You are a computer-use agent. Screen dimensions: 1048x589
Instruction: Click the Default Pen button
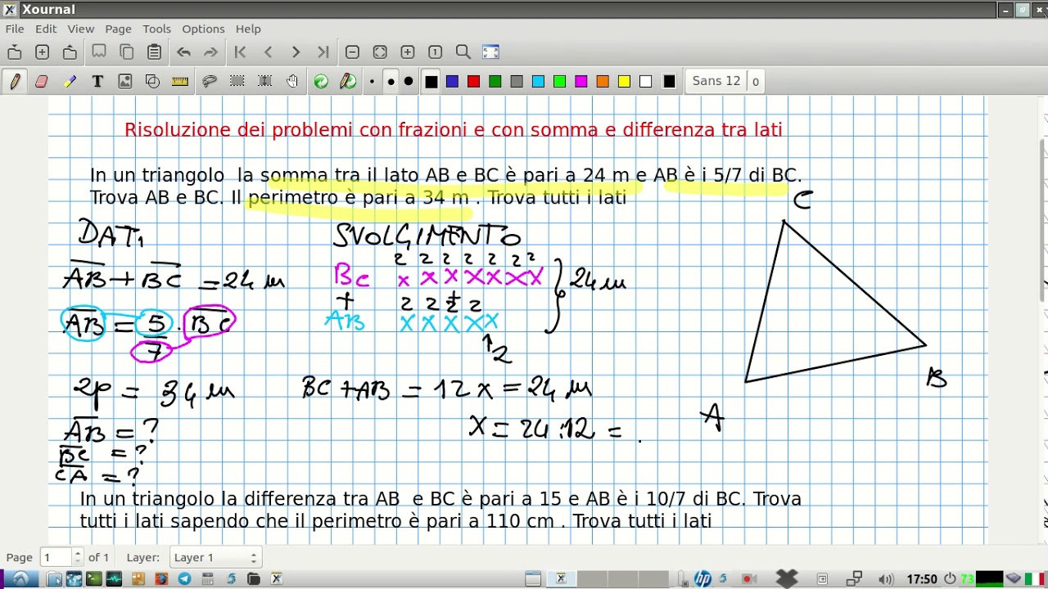349,81
